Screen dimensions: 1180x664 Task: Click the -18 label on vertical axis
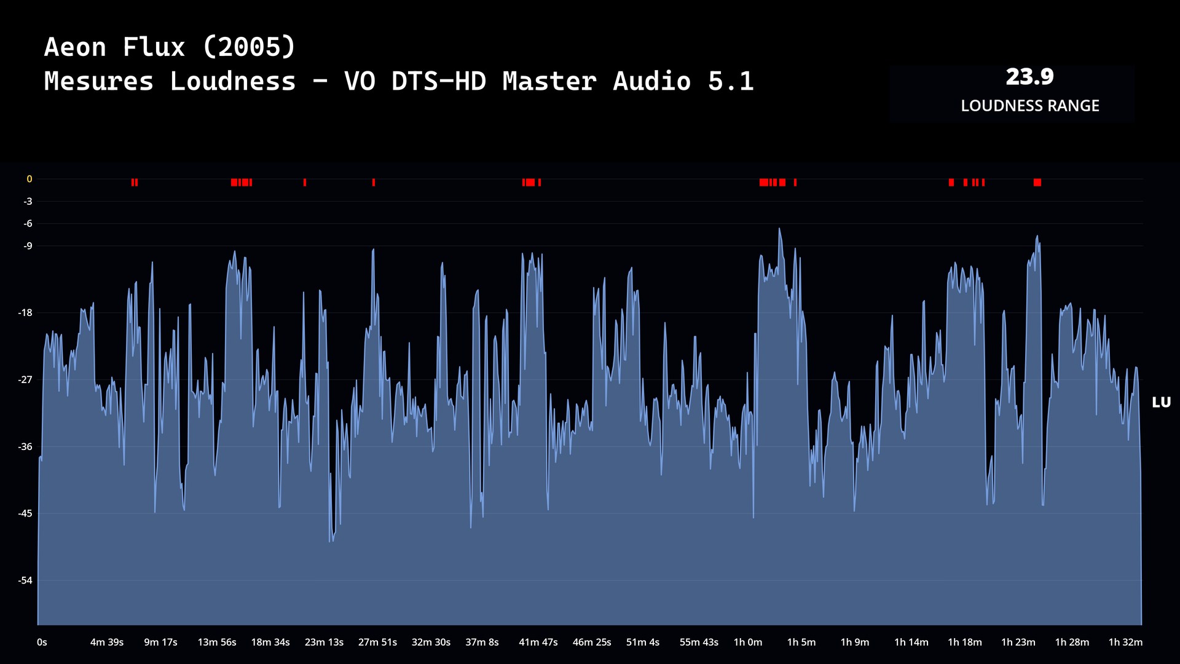[x=25, y=312]
